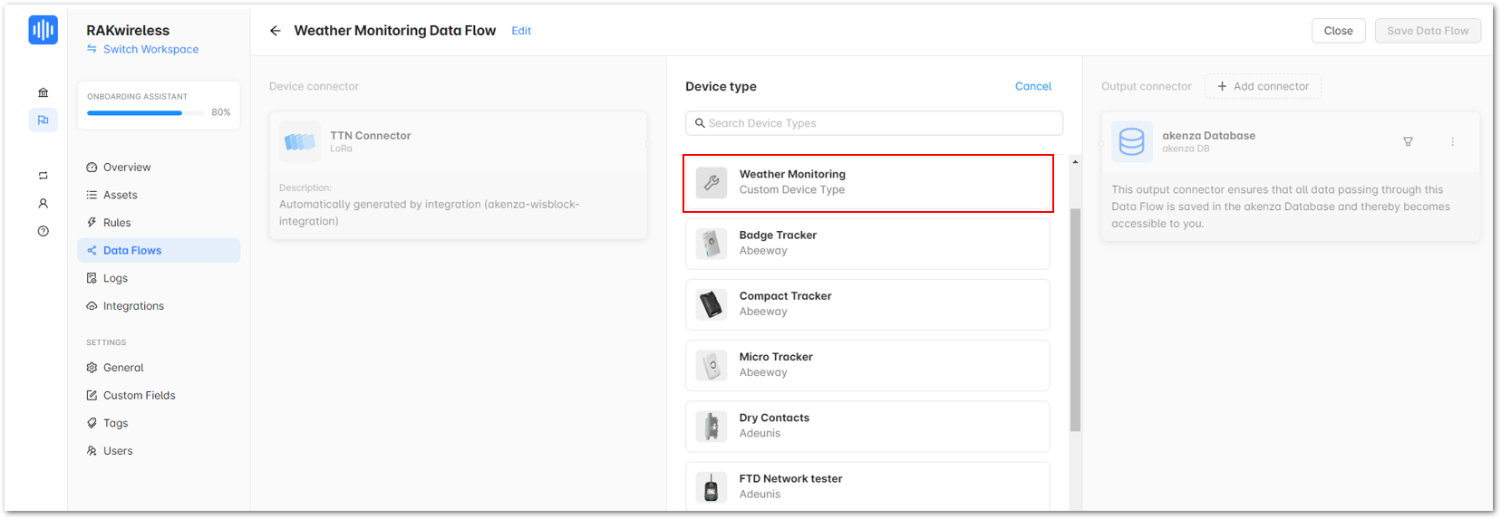Screen dimensions: 1501x519
Task: Open Overview in the sidebar
Action: pyautogui.click(x=159, y=168)
